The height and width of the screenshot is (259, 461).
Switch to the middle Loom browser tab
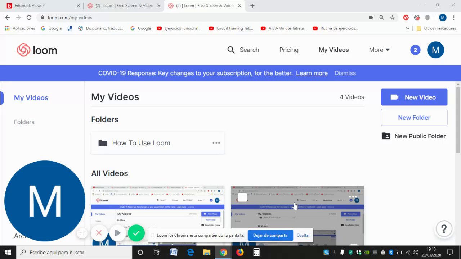click(x=124, y=6)
